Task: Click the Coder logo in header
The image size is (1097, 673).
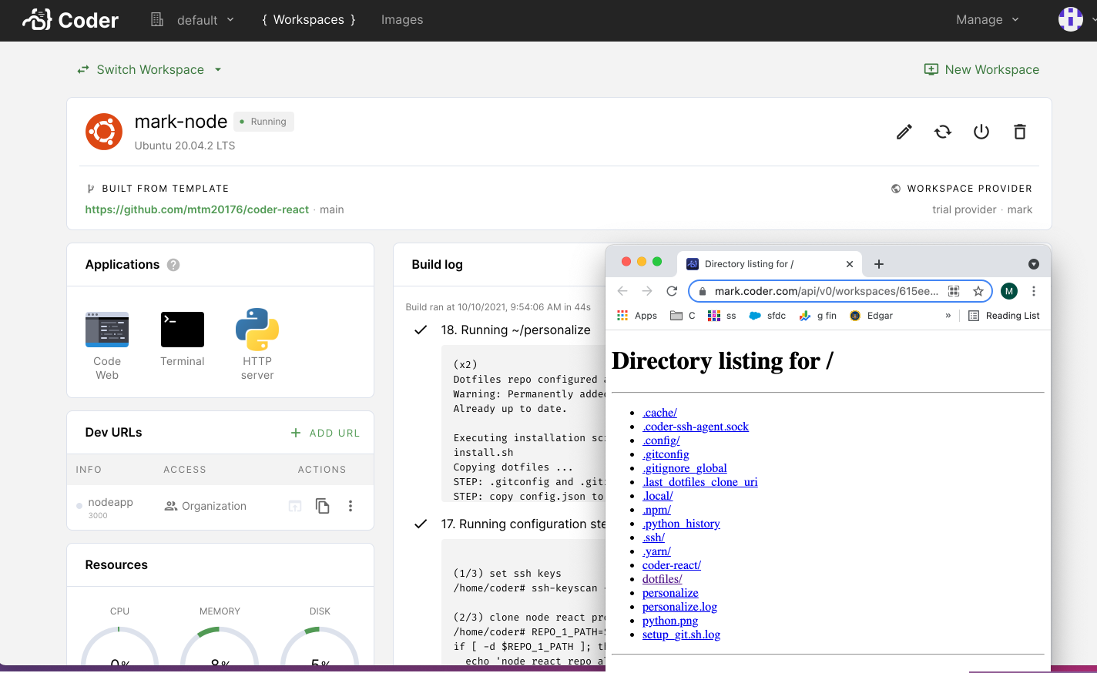Action: [70, 19]
